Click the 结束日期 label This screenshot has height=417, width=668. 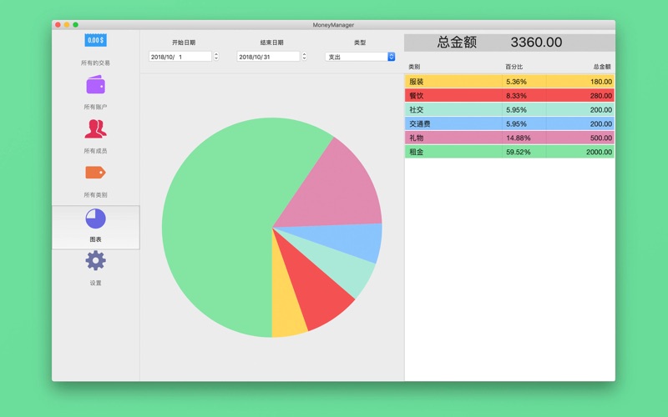[272, 43]
